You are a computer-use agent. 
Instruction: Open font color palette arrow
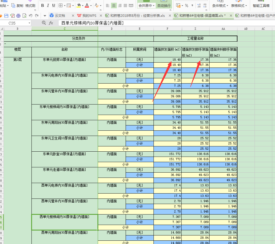[91, 6]
